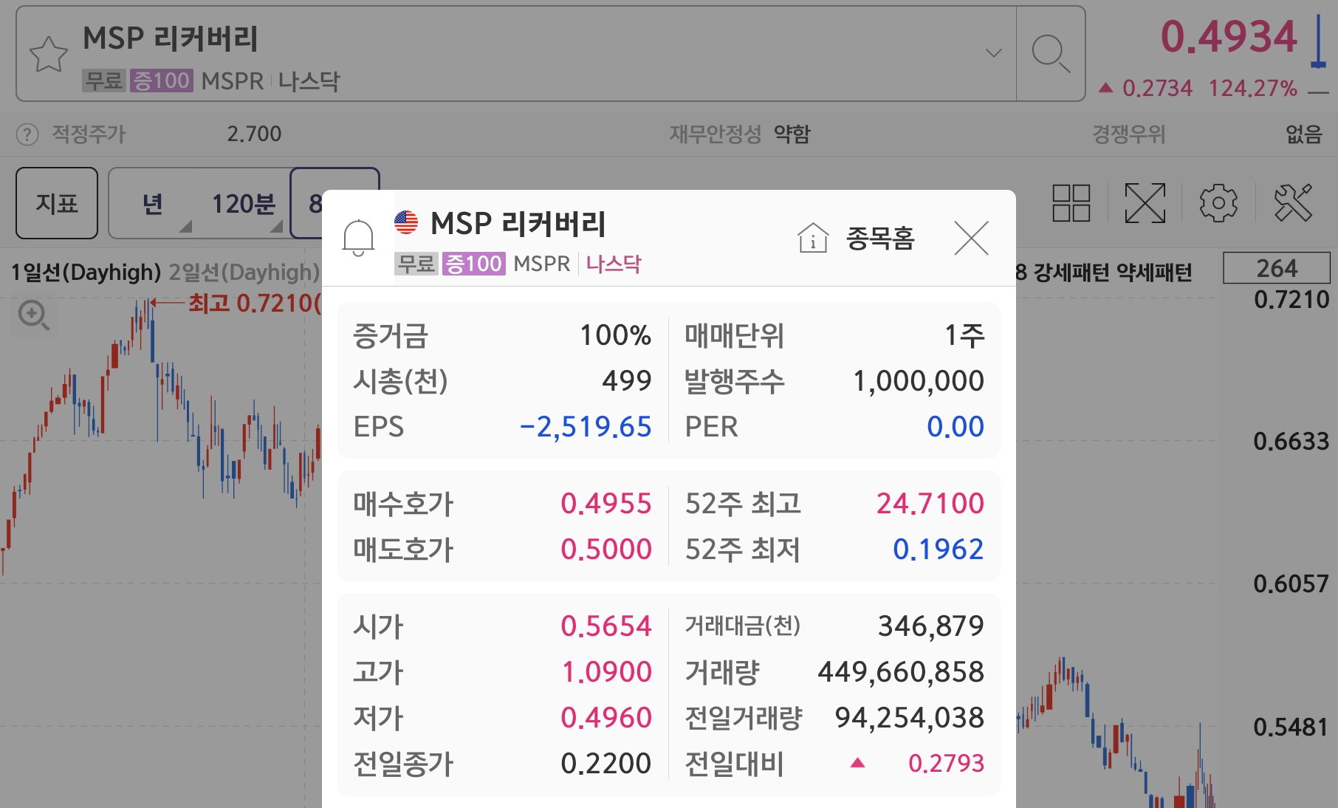
Task: Click the 거래량 value 449,660,858
Action: click(x=901, y=672)
